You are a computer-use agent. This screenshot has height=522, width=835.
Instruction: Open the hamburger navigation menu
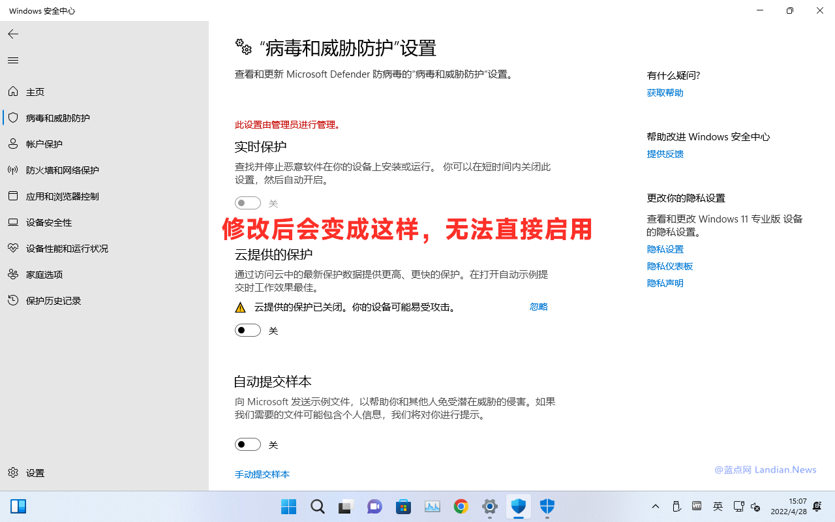coord(13,60)
